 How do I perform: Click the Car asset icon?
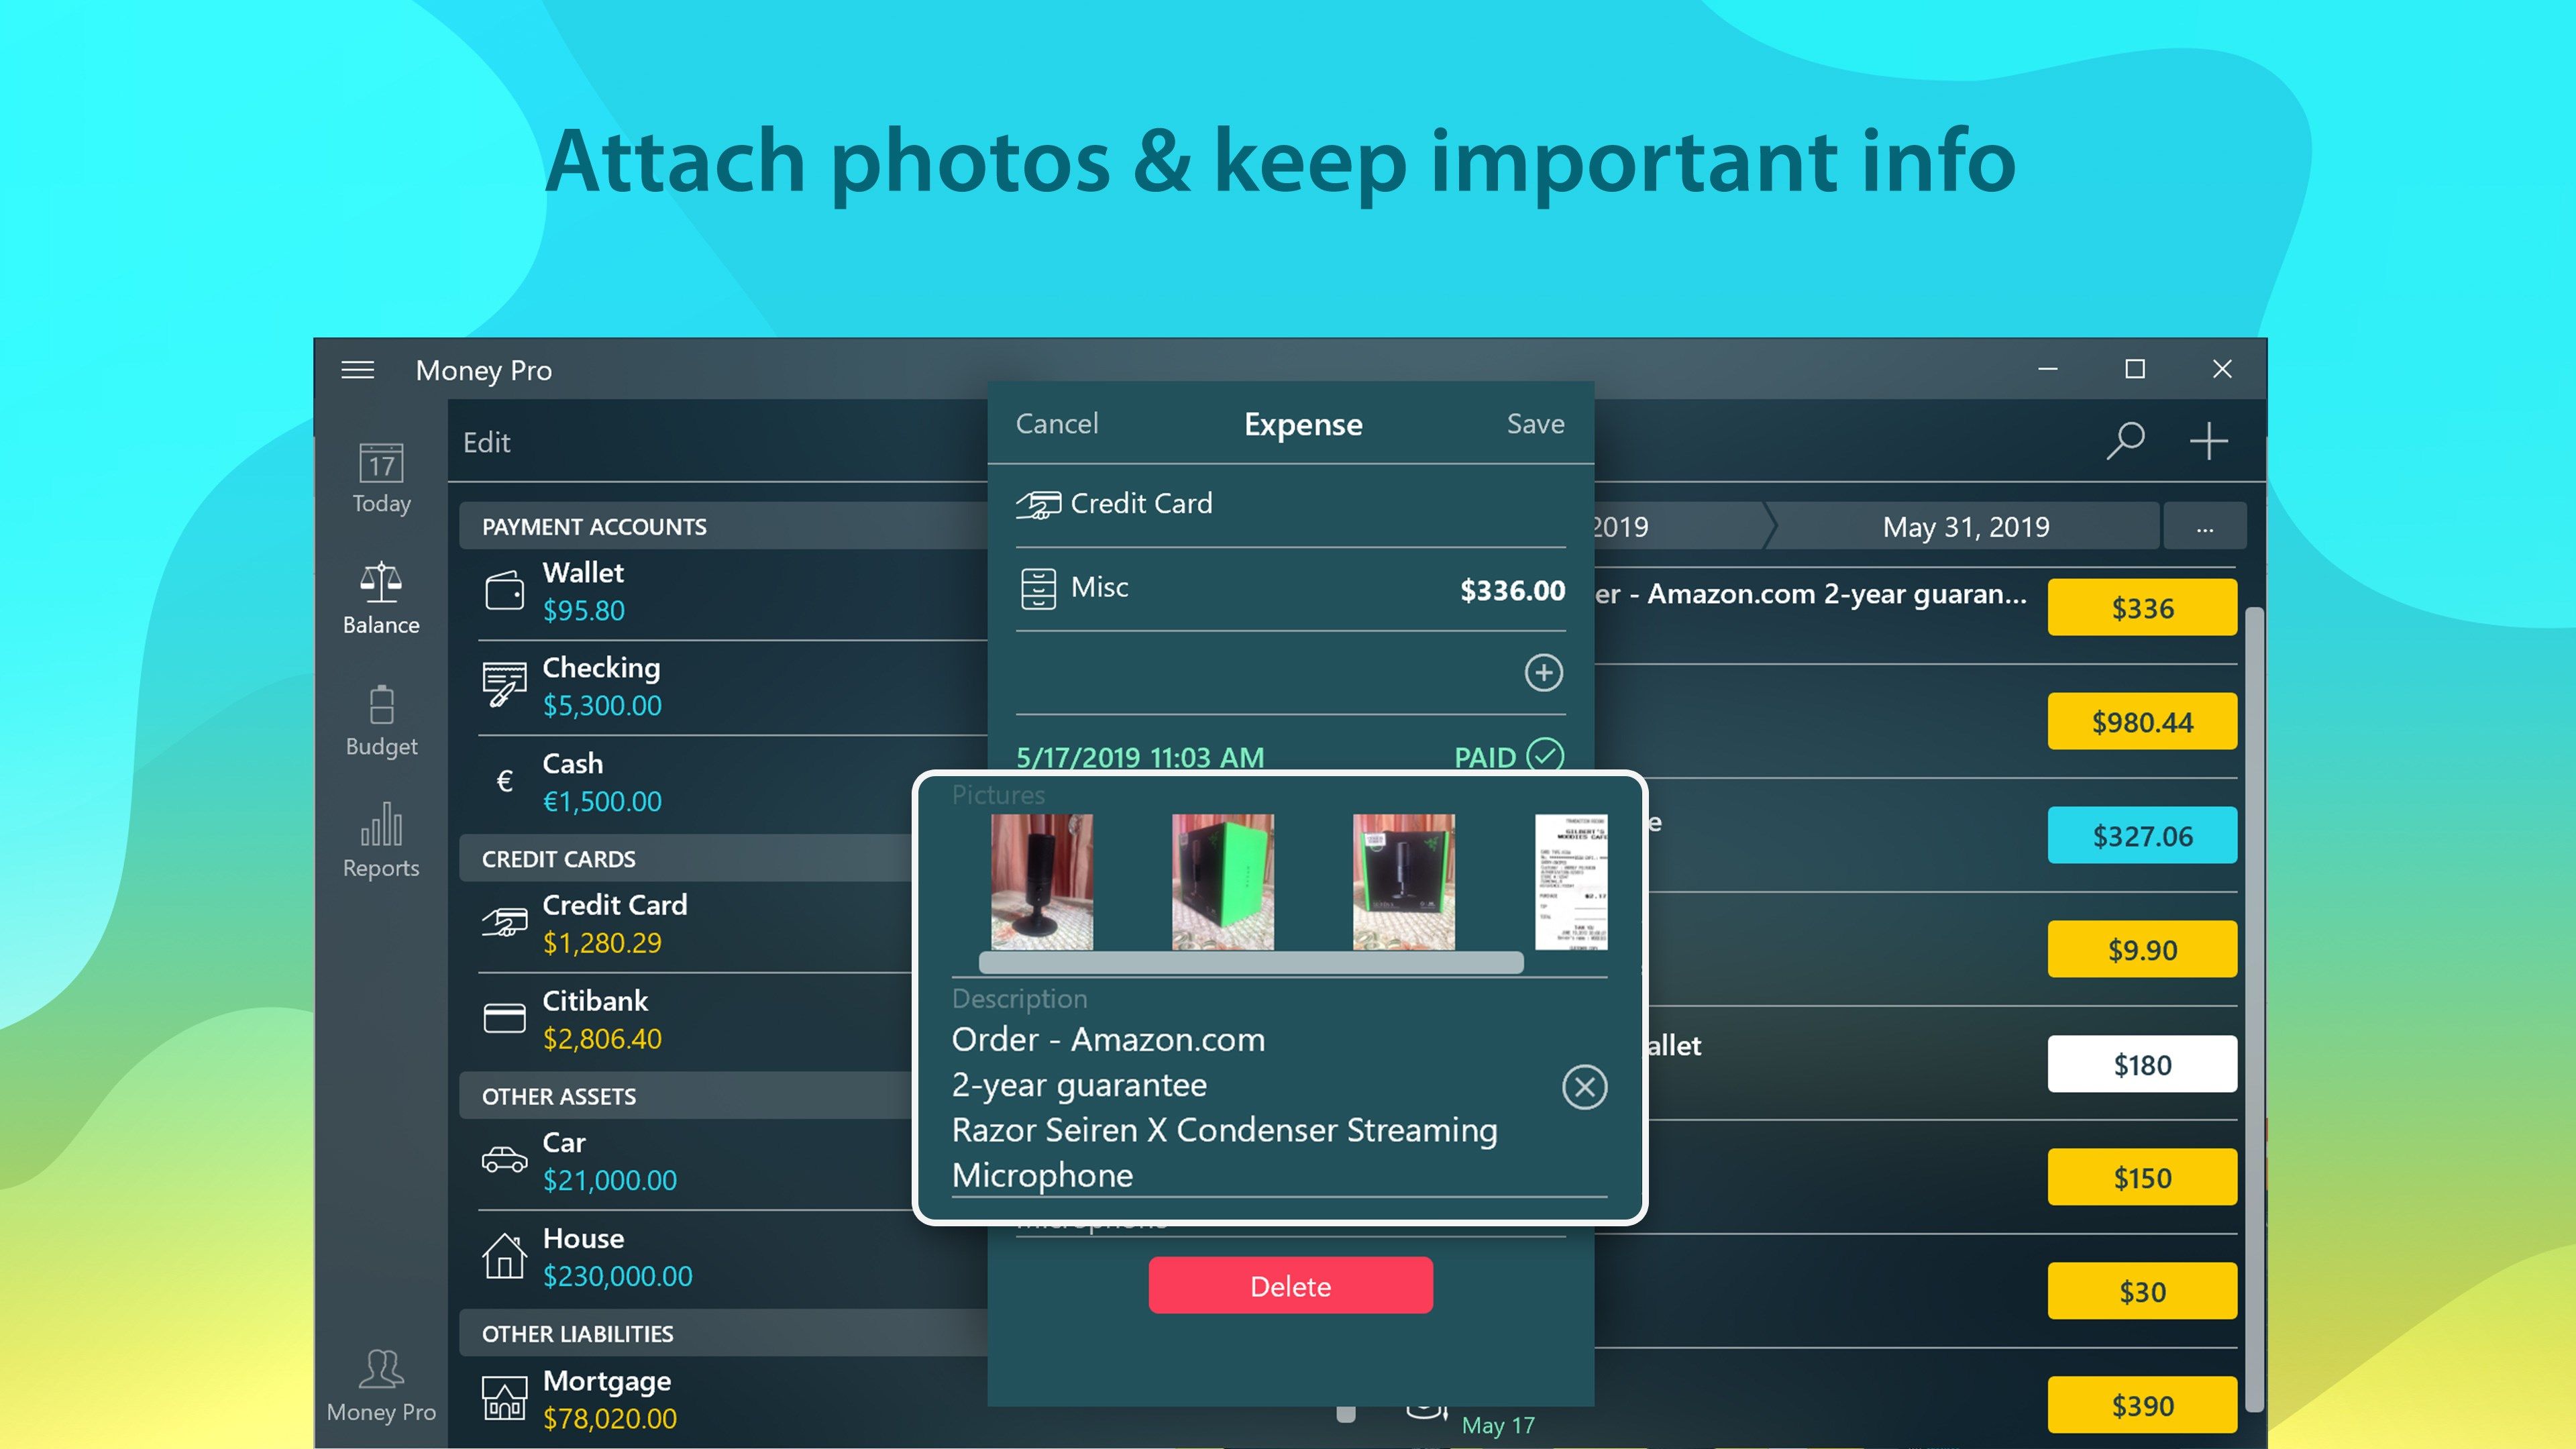[504, 1160]
